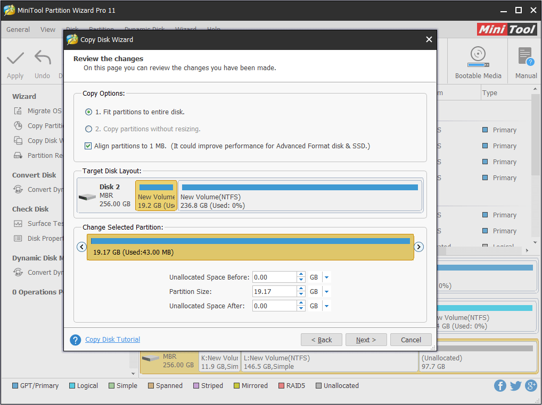Viewport: 542px width, 405px height.
Task: Open the Copy Disk Tutorial link
Action: (112, 340)
